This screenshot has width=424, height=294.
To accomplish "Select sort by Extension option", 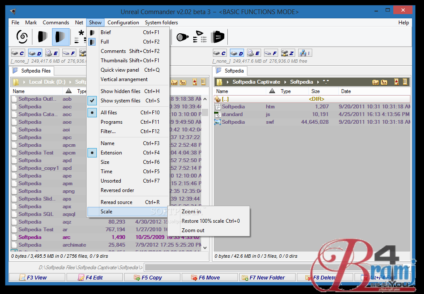I will click(111, 153).
